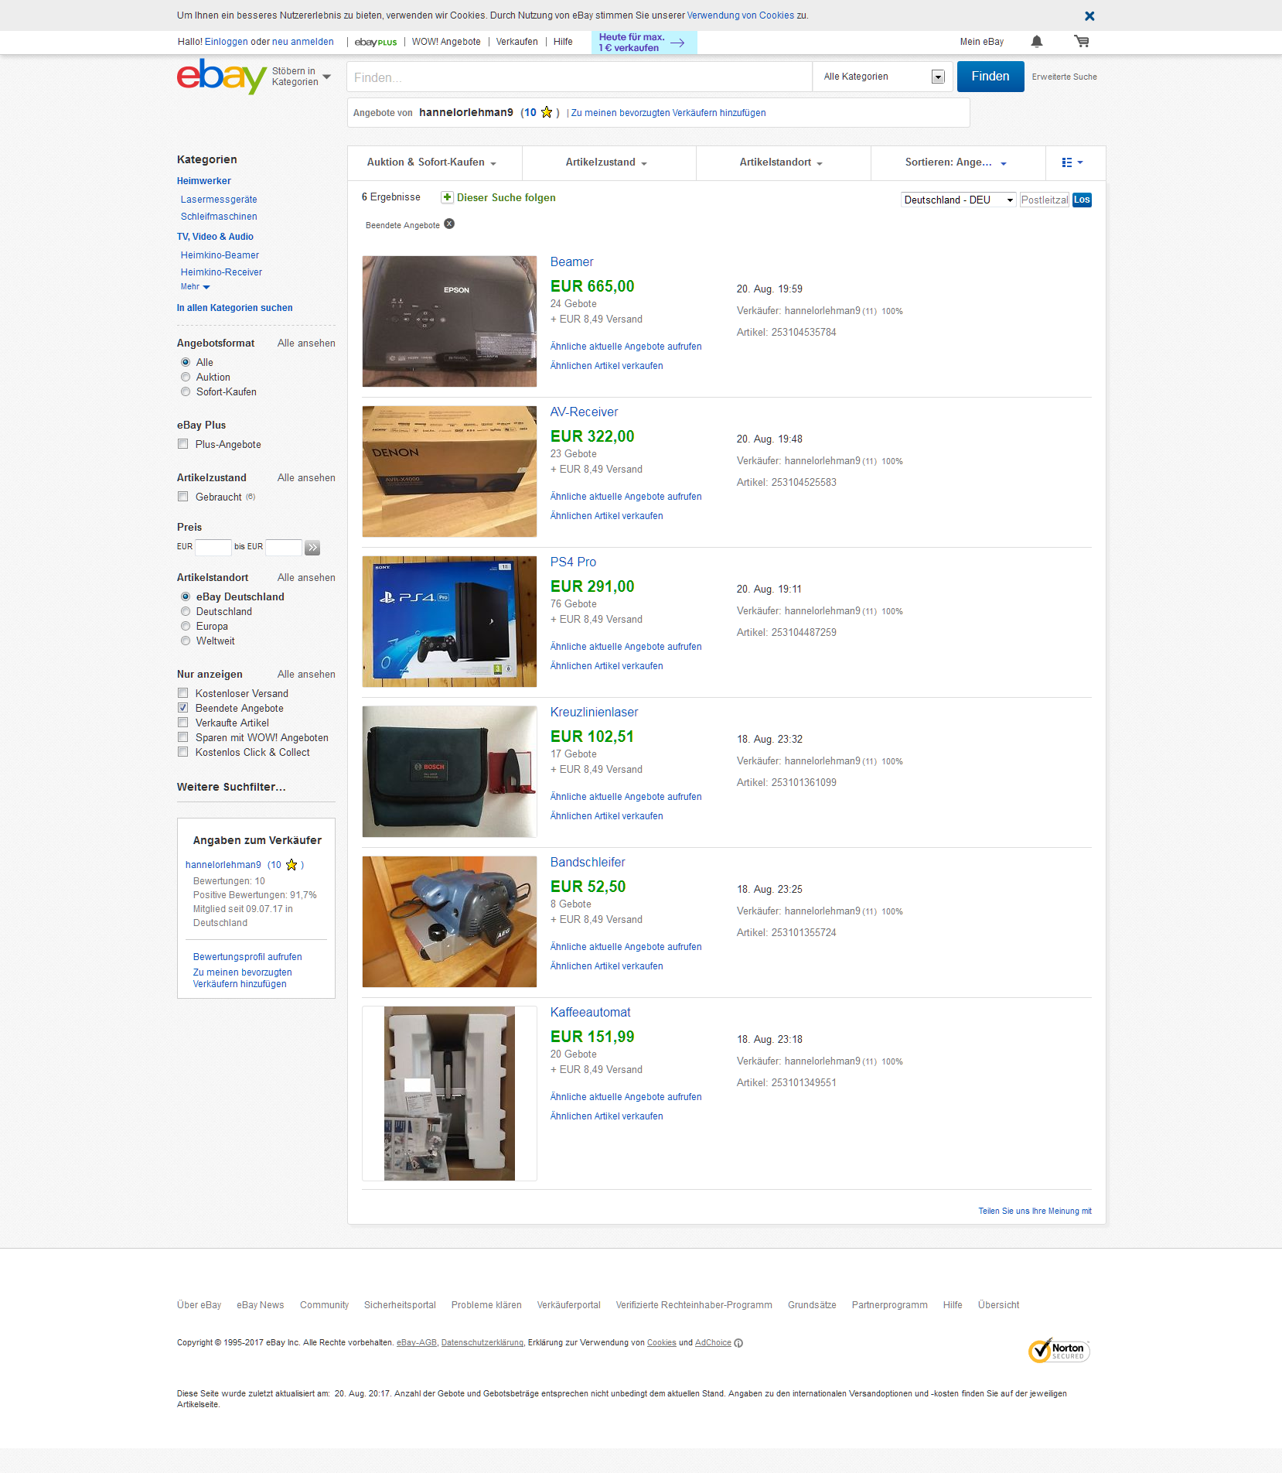
Task: Enable Plus-Angebote checkbox
Action: point(183,444)
